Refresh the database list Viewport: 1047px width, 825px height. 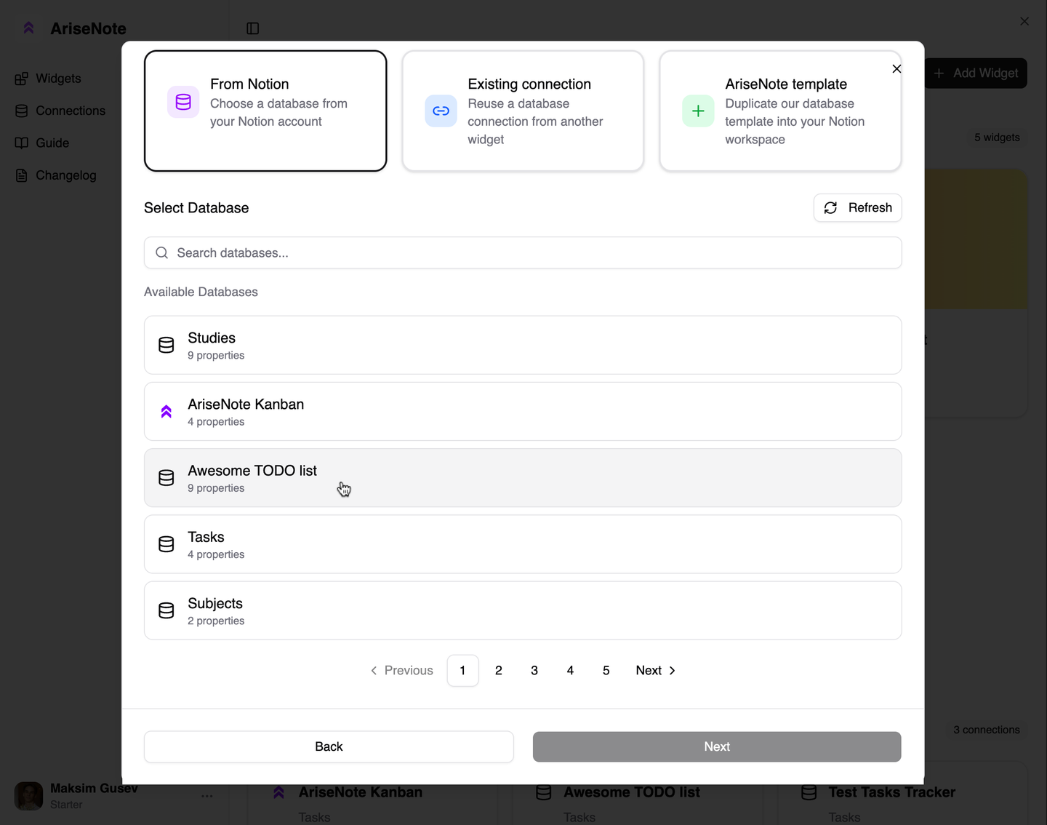tap(858, 208)
